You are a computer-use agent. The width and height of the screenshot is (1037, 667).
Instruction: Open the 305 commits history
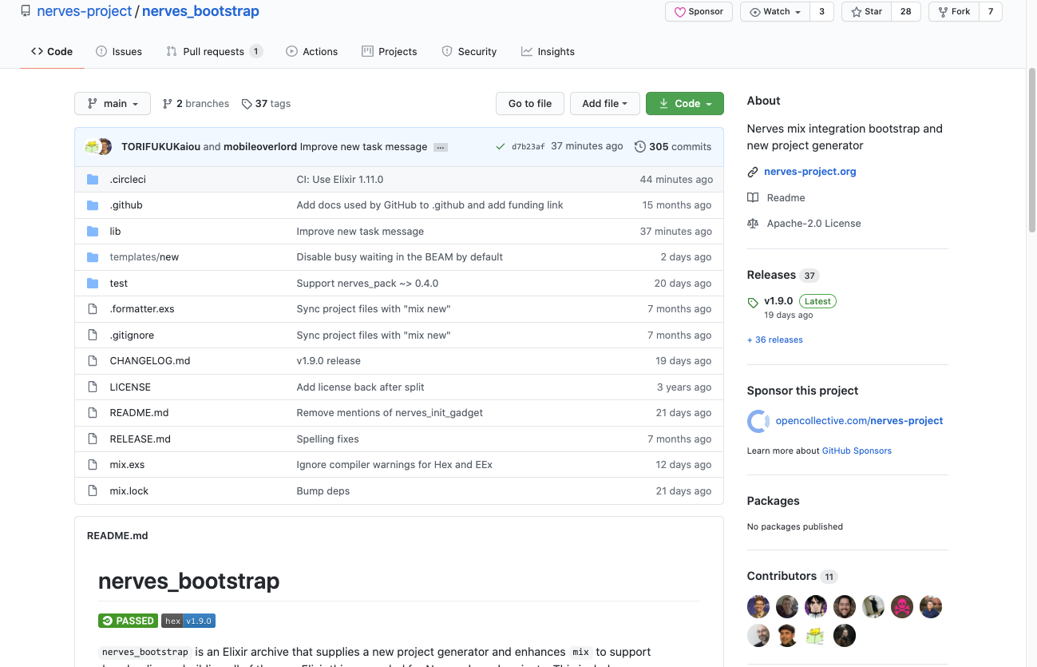tap(673, 147)
